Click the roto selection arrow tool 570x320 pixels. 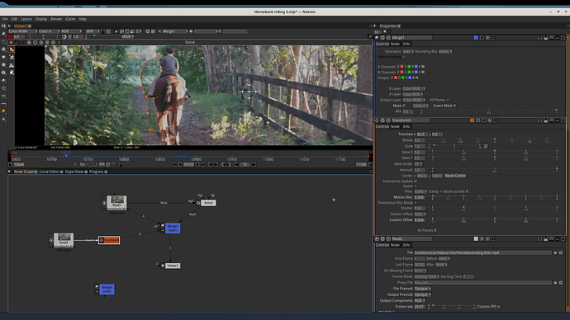coord(12,49)
